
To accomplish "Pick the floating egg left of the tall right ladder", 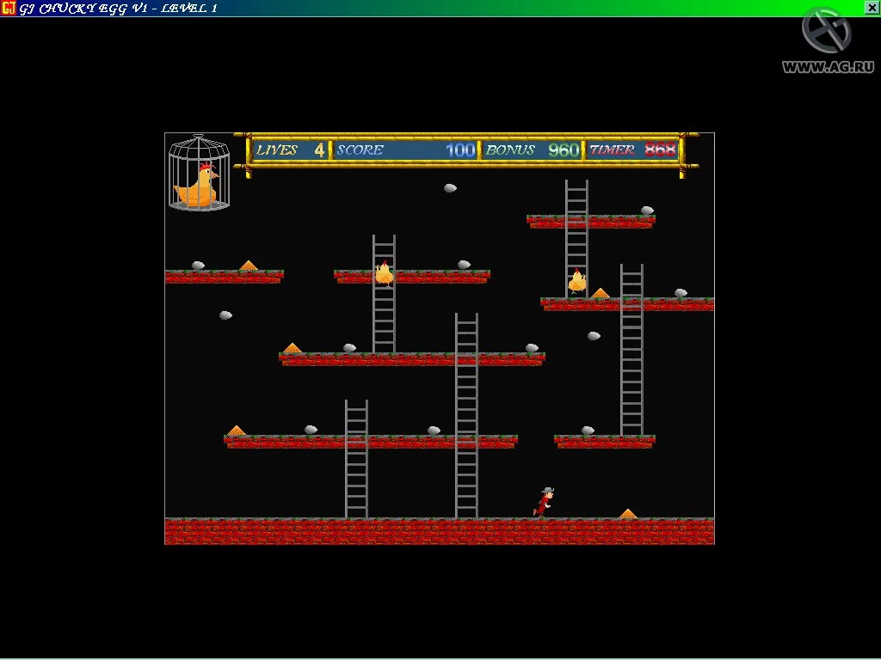I will point(594,336).
